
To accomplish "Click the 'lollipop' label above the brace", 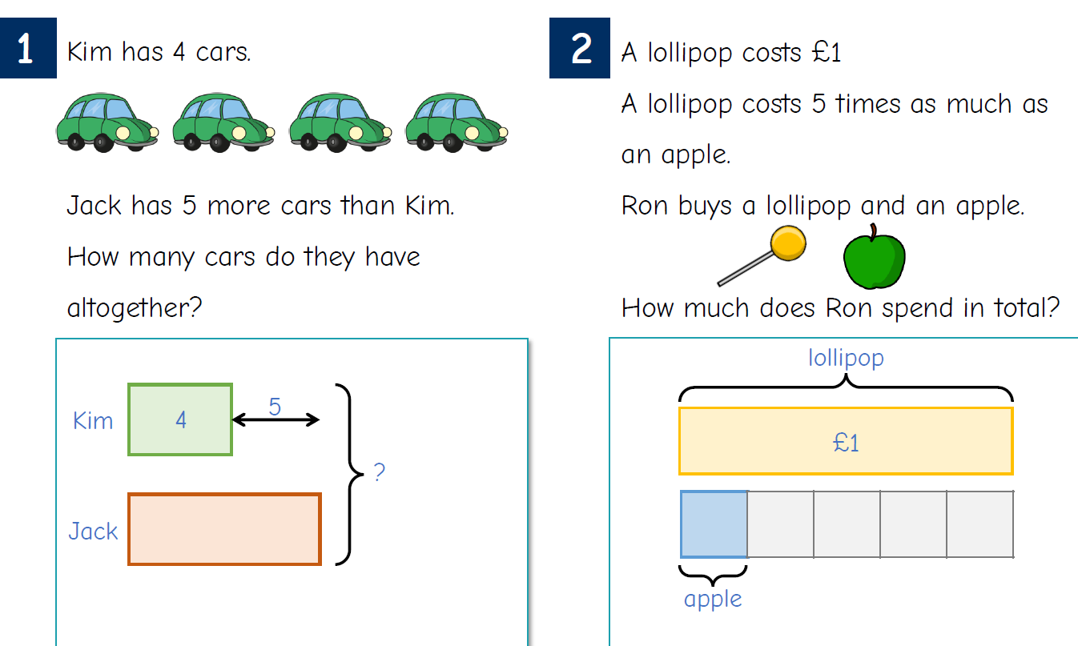I will (x=846, y=357).
